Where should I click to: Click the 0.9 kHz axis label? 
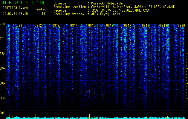[x=2, y=68]
